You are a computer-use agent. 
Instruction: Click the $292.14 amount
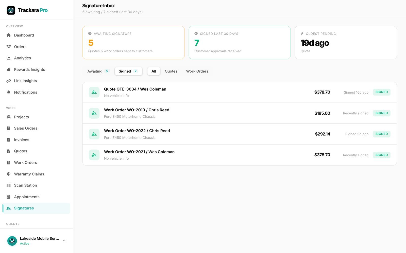[323, 134]
